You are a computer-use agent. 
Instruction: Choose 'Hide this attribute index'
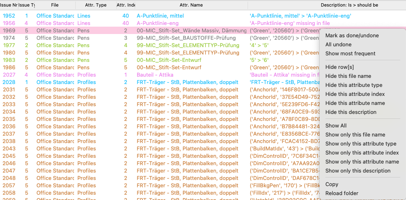(355, 94)
